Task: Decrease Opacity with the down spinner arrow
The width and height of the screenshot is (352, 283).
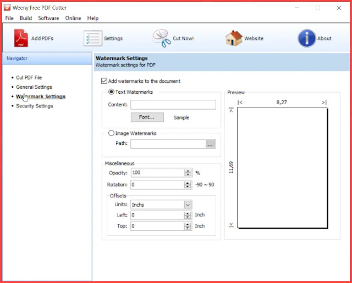Action: (188, 174)
